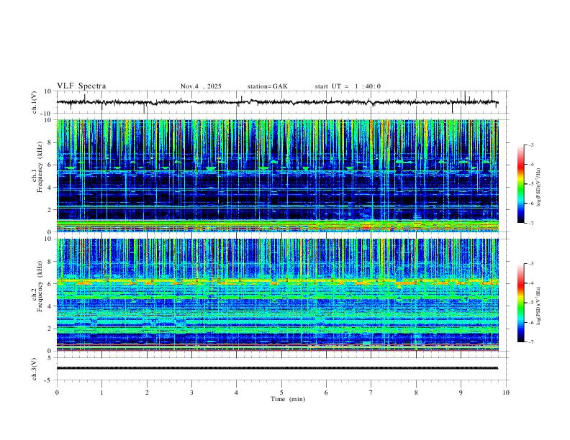Click the ch.1 voltage waveform trace
570x440 pixels.
point(277,102)
